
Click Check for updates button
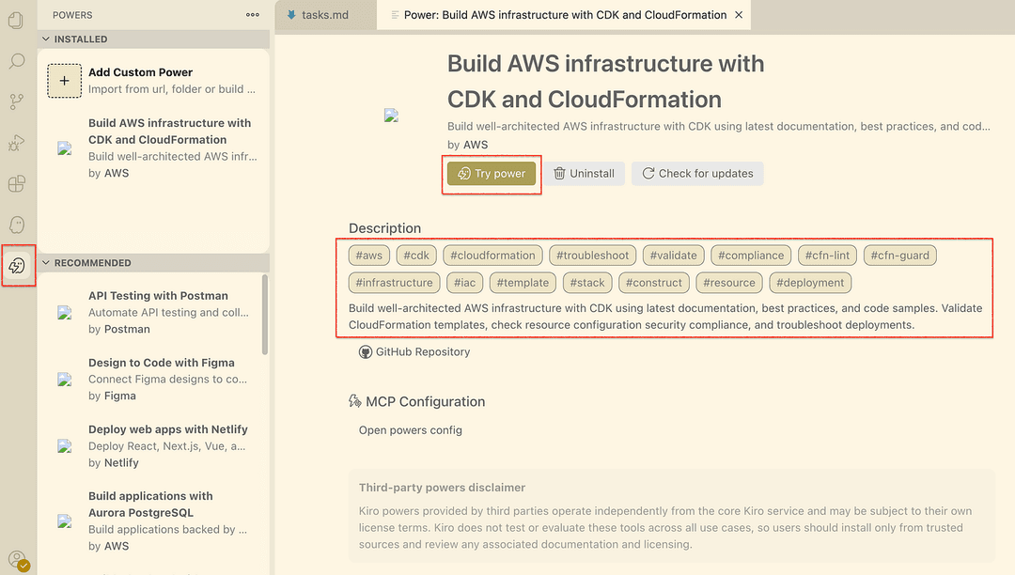point(697,173)
